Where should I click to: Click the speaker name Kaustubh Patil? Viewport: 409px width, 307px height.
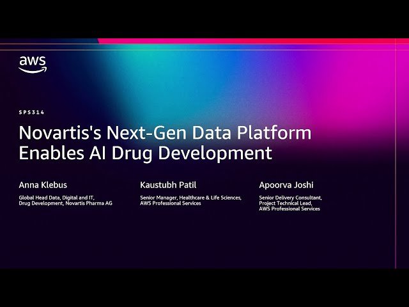click(x=168, y=185)
